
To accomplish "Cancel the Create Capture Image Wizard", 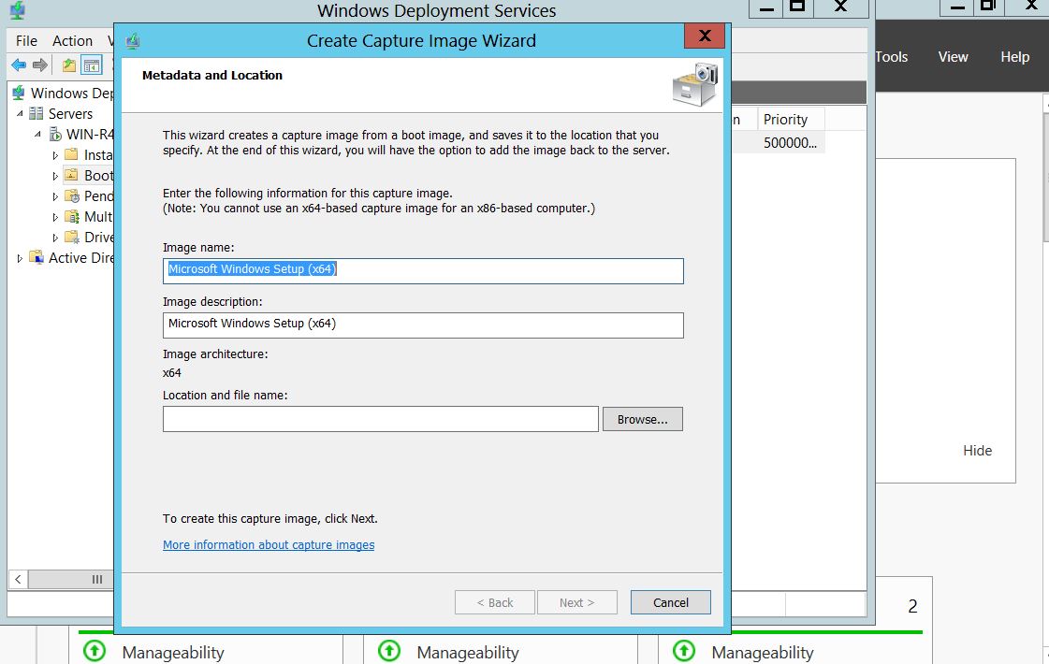I will (670, 602).
